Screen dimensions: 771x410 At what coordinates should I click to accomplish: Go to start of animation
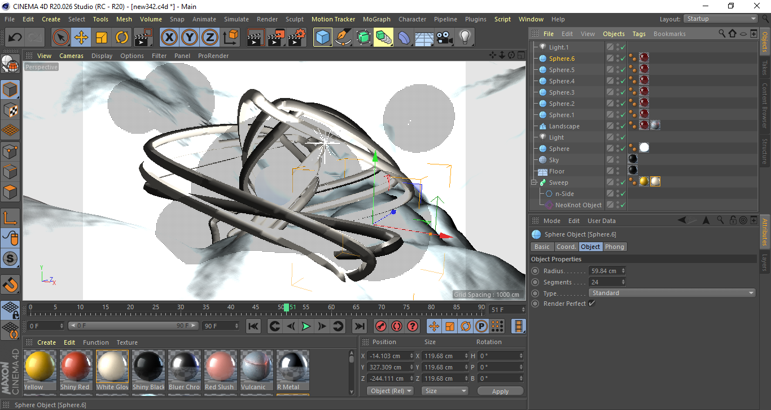[x=253, y=326]
